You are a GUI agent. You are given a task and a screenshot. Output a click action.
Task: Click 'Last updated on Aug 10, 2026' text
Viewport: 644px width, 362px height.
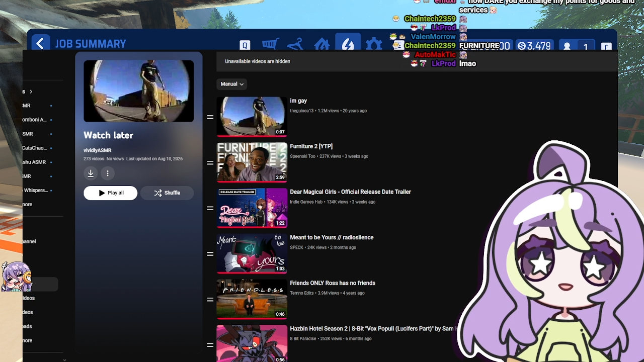pos(154,159)
